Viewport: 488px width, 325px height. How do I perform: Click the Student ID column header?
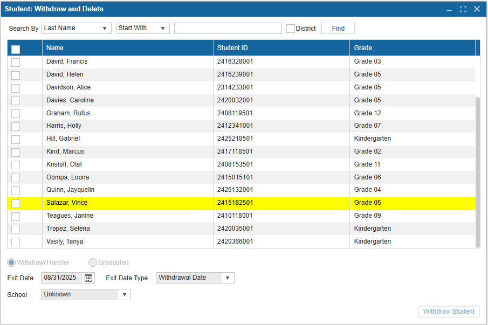pos(281,48)
